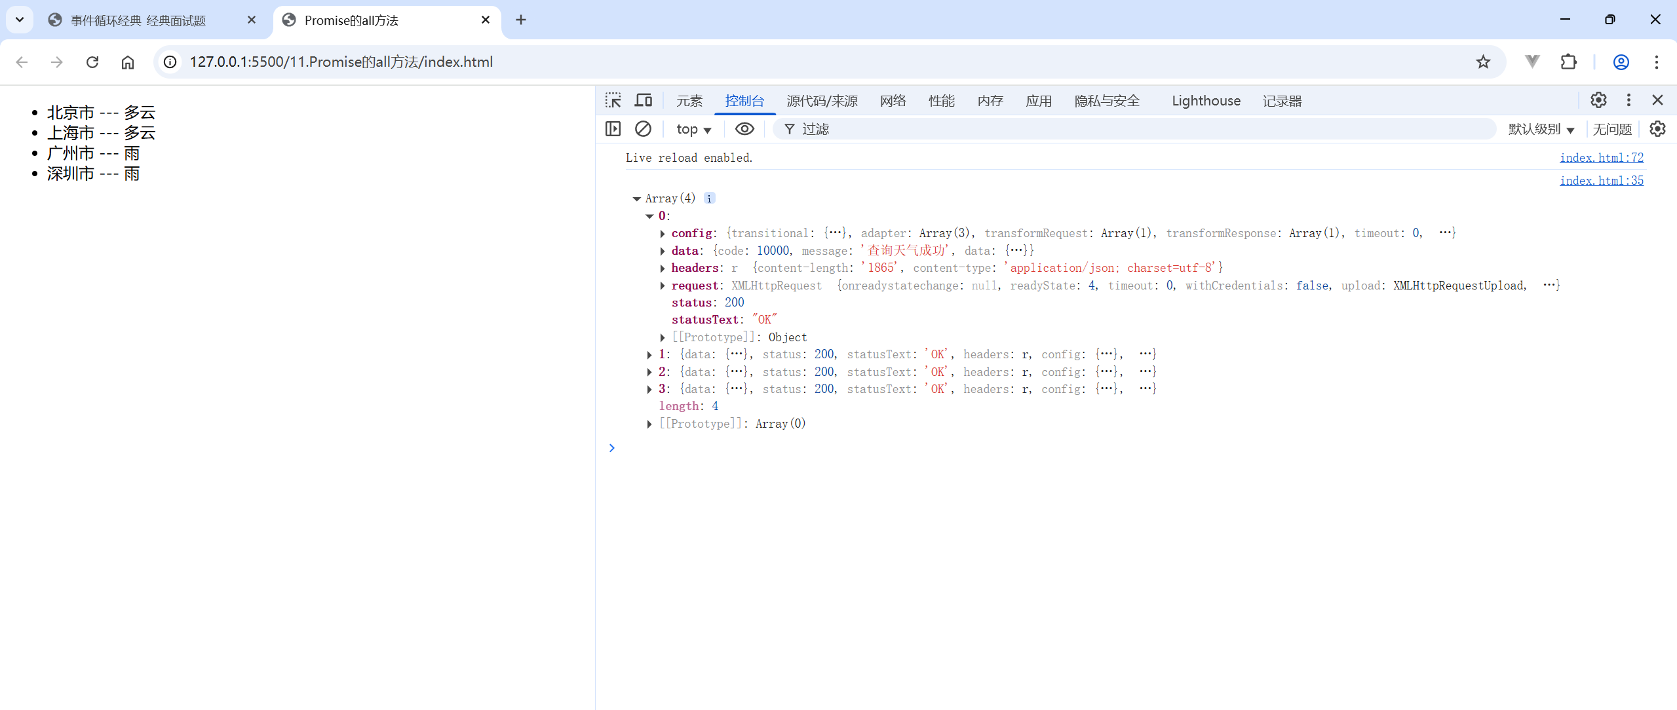
Task: Open the browser extensions puzzle icon
Action: tap(1569, 62)
